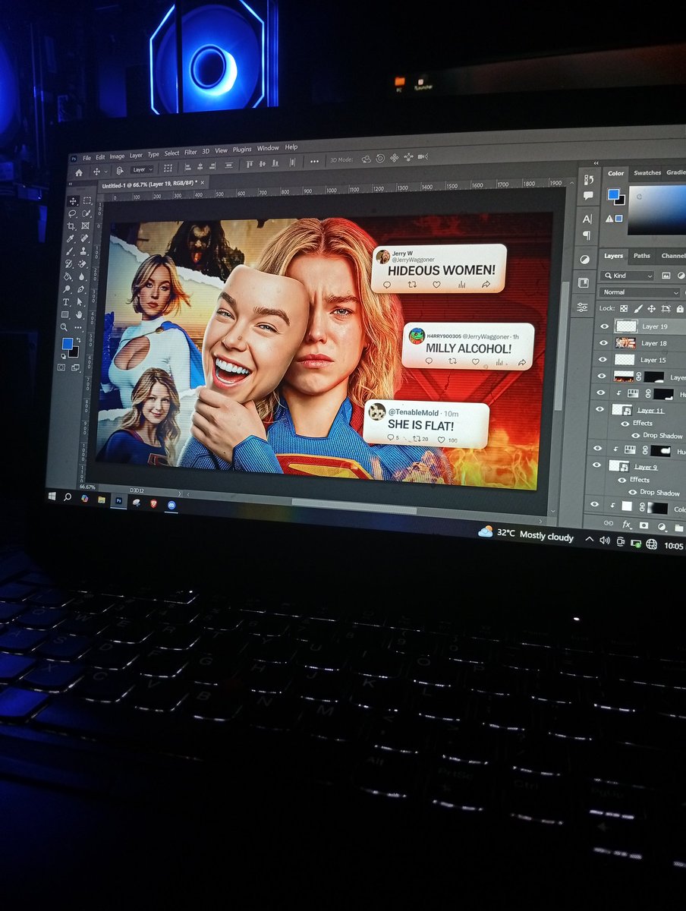Viewport: 686px width, 911px height.
Task: Select the Layer 18 thumbnail
Action: pyautogui.click(x=625, y=343)
